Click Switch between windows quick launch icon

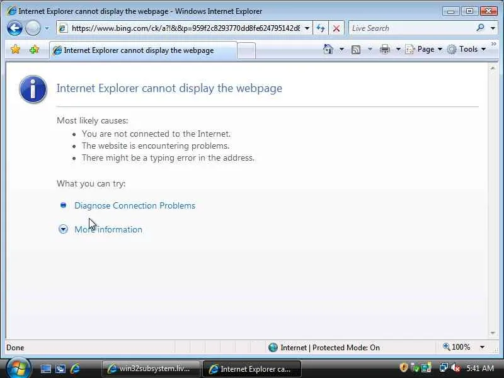point(60,369)
